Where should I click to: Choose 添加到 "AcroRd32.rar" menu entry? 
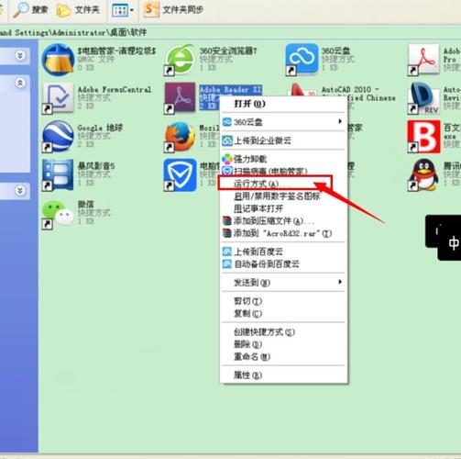284,233
